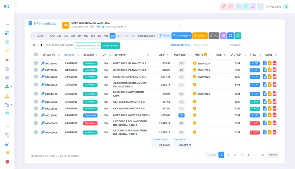Image resolution: width=295 pixels, height=169 pixels.
Task: Check the row for NFe 001361680
Action: [x=36, y=85]
